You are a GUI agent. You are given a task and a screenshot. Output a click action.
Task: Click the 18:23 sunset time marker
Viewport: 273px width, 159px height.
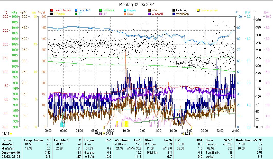point(187,134)
